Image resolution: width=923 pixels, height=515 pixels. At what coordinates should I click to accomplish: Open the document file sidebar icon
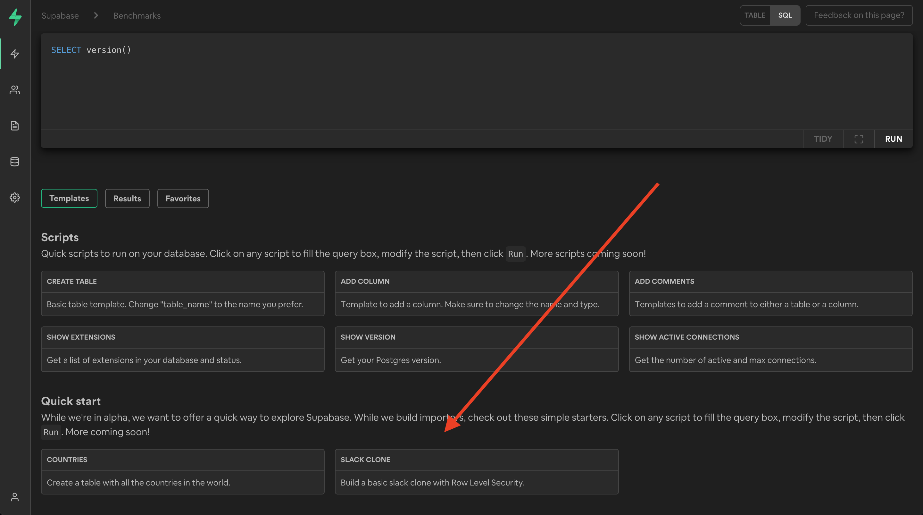pos(15,125)
